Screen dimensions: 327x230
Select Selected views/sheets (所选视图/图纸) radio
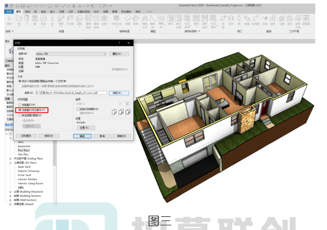pos(20,115)
